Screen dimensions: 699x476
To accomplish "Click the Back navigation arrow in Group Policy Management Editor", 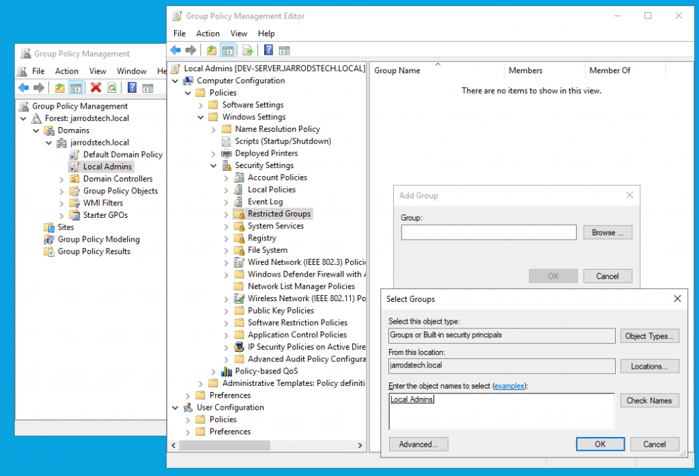I will tap(175, 50).
